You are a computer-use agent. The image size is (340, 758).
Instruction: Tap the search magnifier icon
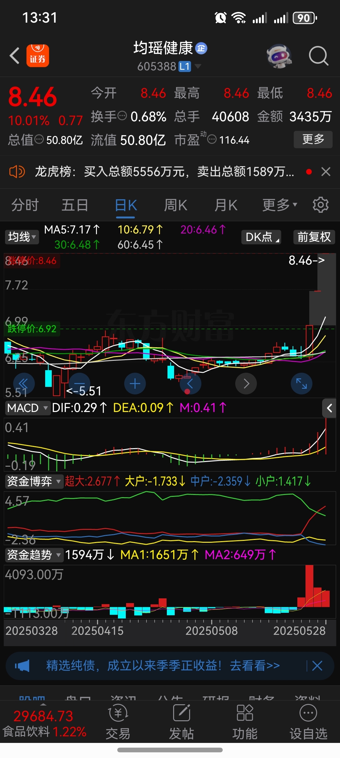pyautogui.click(x=318, y=56)
